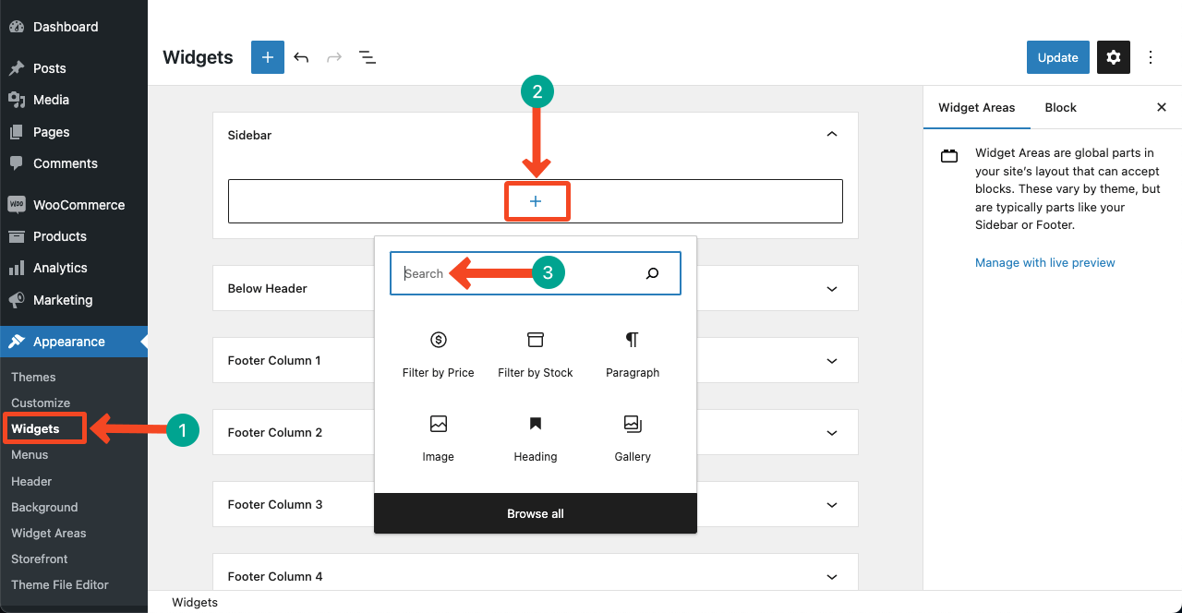The image size is (1182, 613).
Task: Insert the Paragraph block
Action: point(633,355)
